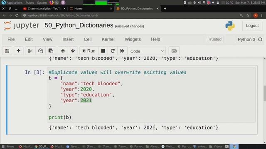Reload the current page
The height and width of the screenshot is (149, 266).
click(17, 15)
